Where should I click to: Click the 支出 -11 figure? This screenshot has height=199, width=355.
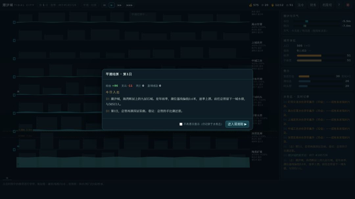tap(127, 86)
